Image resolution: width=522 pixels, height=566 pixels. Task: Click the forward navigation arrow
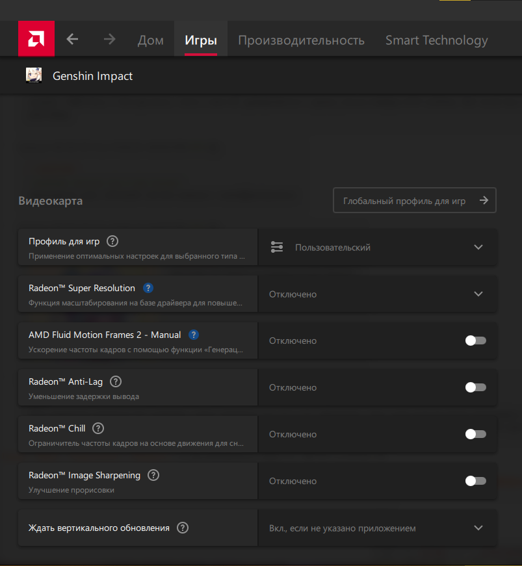[109, 39]
